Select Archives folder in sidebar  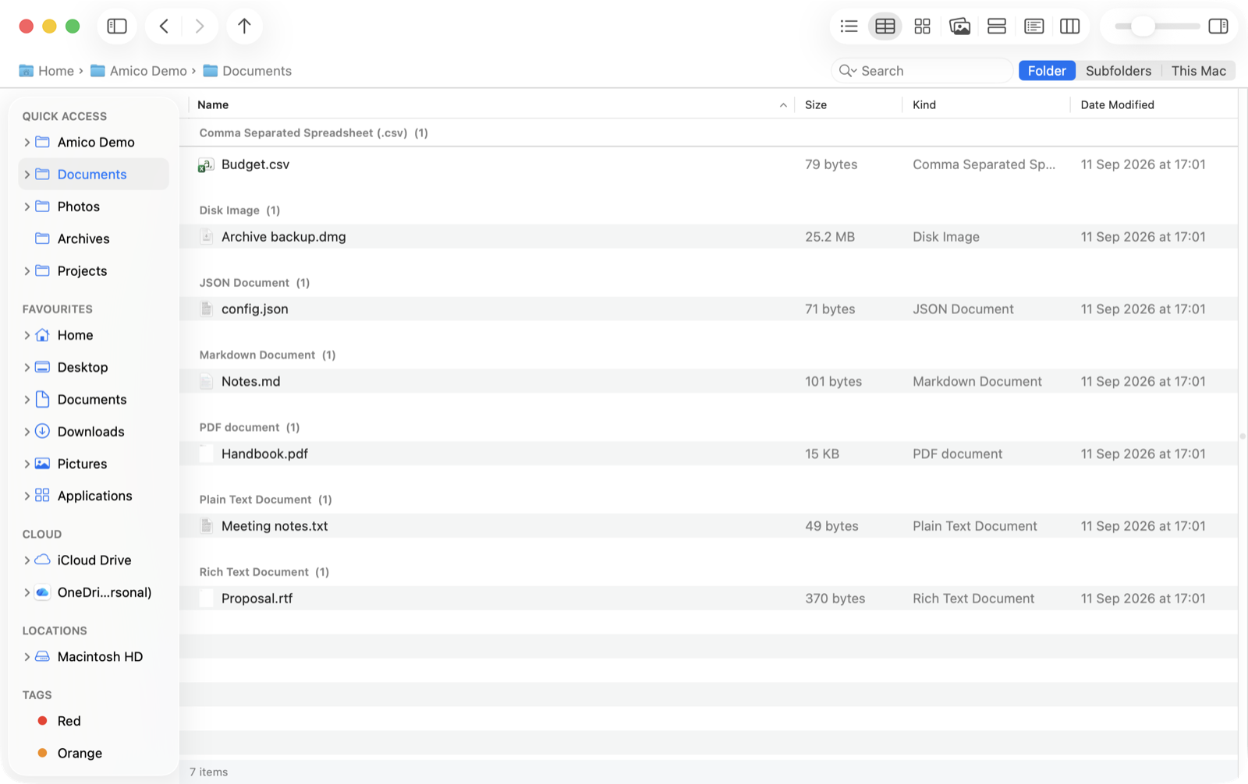[x=94, y=238]
